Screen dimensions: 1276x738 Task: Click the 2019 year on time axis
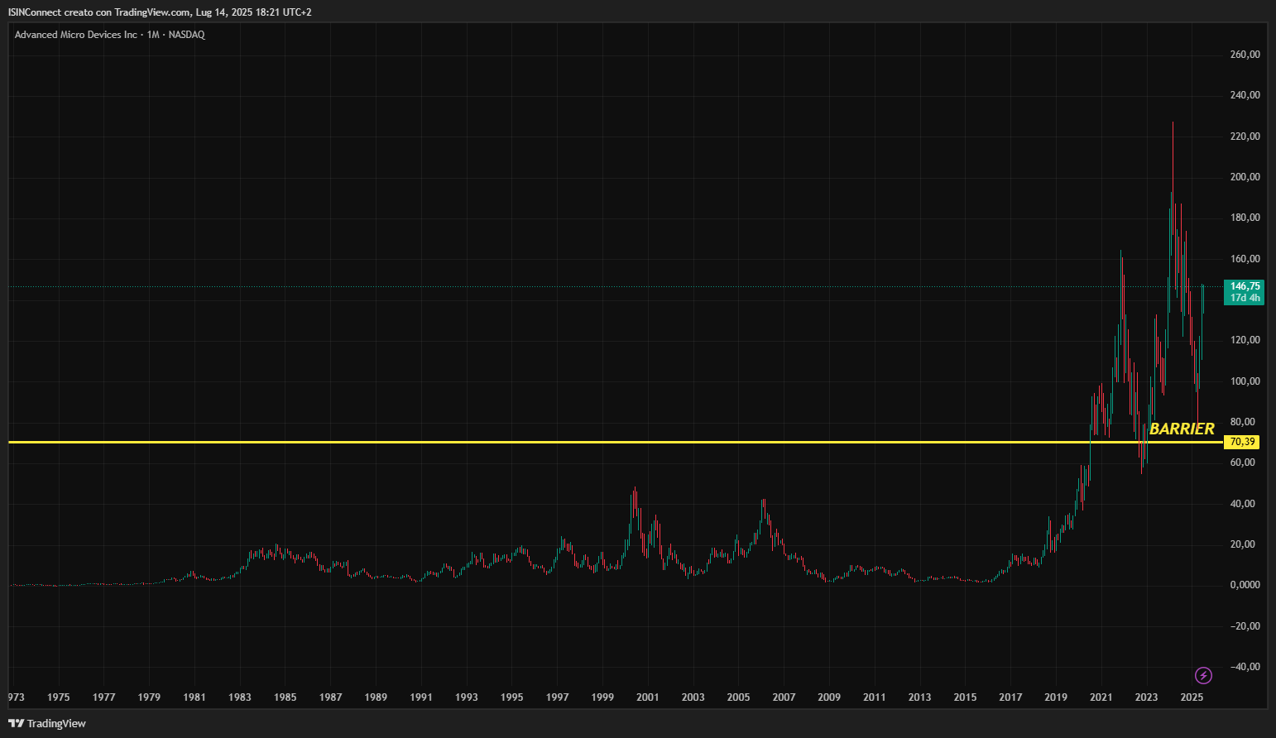tap(1056, 697)
